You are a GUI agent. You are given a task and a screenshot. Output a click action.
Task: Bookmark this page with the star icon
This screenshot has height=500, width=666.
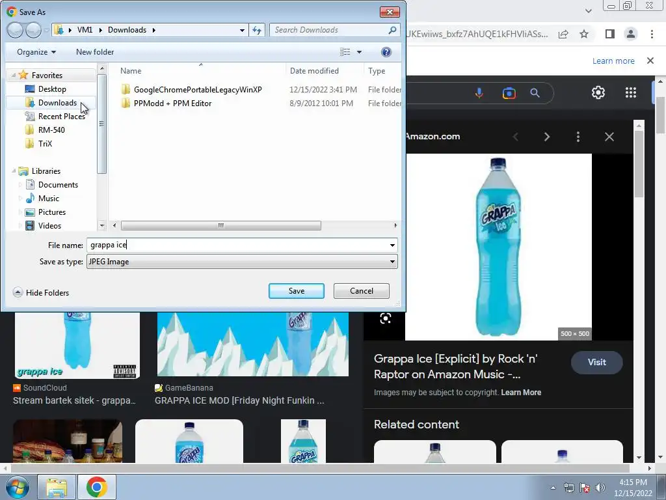584,34
